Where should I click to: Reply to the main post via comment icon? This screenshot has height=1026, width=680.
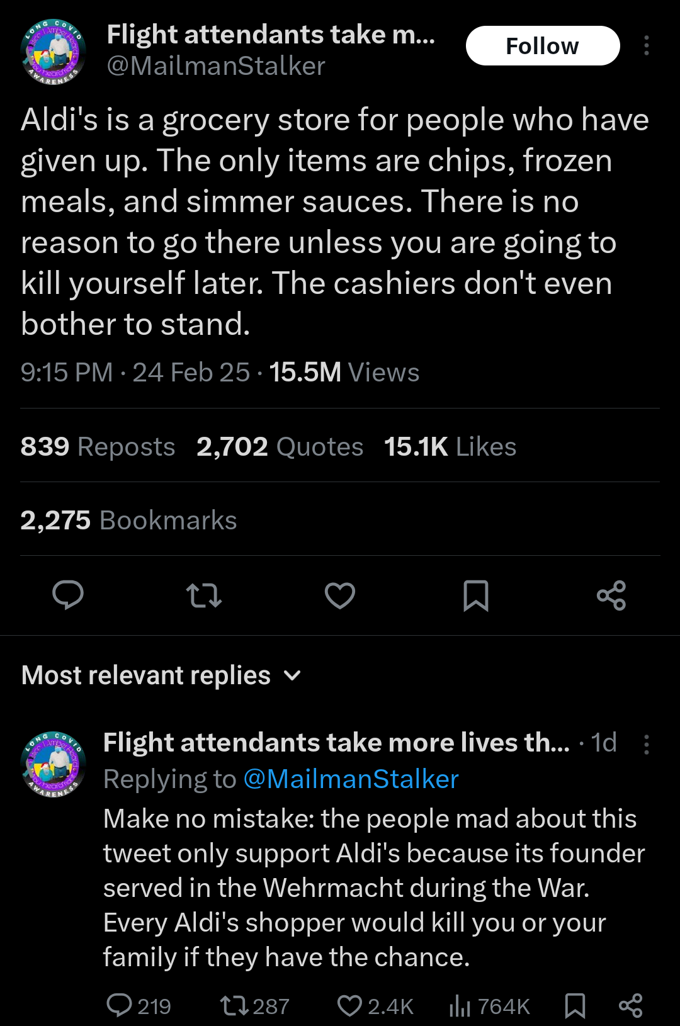pyautogui.click(x=68, y=595)
